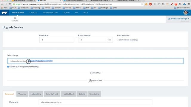The height and width of the screenshot is (107, 191).
Task: Open the Film bookmarks folder
Action: point(86,8)
